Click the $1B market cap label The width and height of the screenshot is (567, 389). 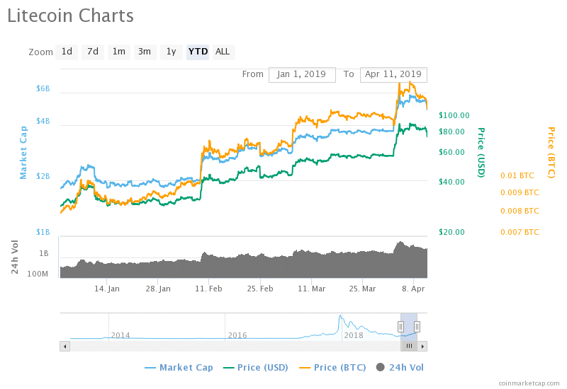pos(43,232)
